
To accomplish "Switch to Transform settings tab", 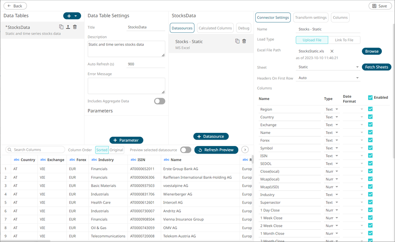I will tap(311, 18).
